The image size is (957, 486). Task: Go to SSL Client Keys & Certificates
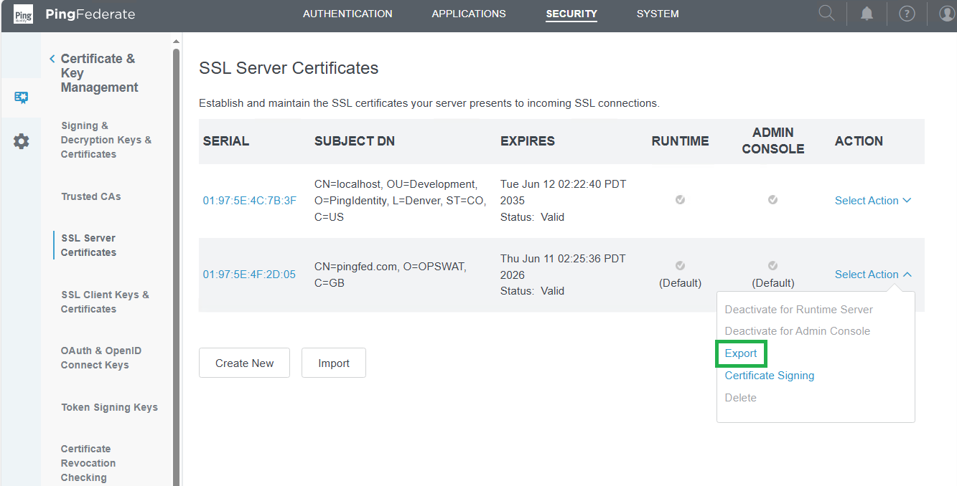pos(105,302)
